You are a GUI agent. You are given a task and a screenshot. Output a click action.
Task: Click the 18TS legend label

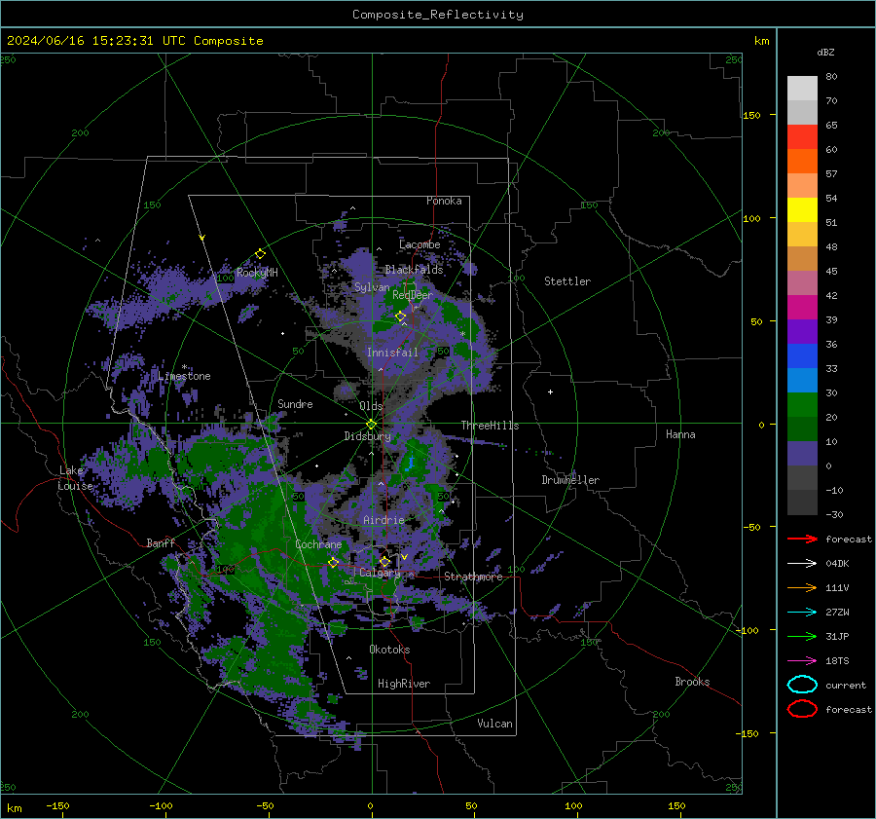pyautogui.click(x=837, y=661)
